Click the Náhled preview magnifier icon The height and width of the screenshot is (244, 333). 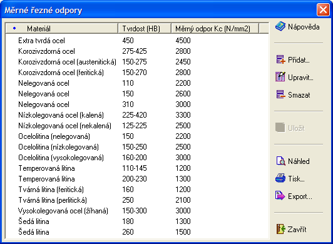click(280, 161)
